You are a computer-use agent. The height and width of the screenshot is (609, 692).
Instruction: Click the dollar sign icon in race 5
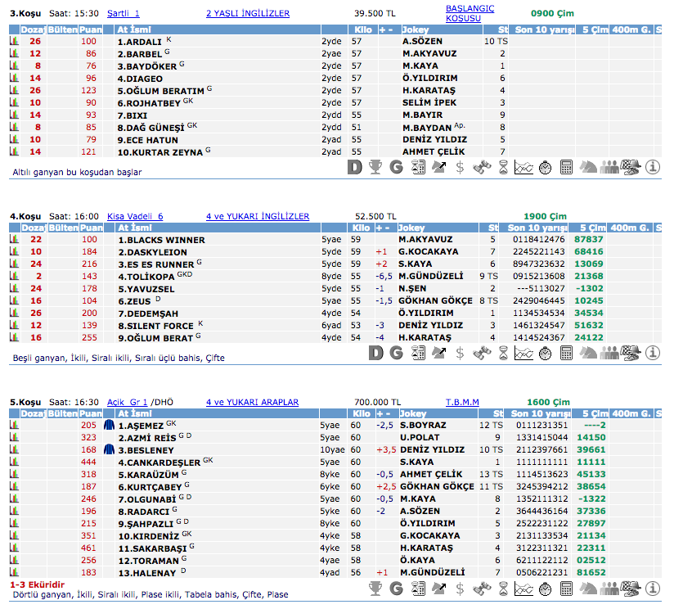click(x=461, y=589)
